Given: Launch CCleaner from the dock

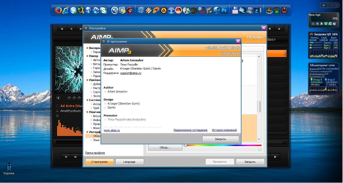Looking at the screenshot, I should tap(129, 10).
